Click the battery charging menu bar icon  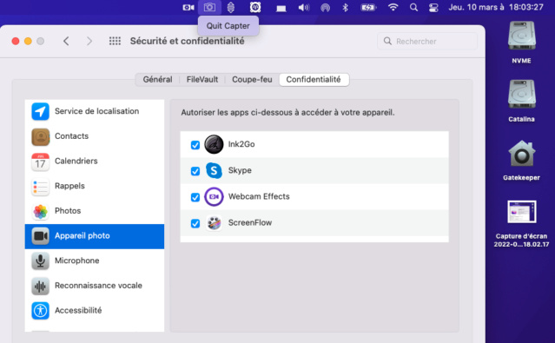368,8
